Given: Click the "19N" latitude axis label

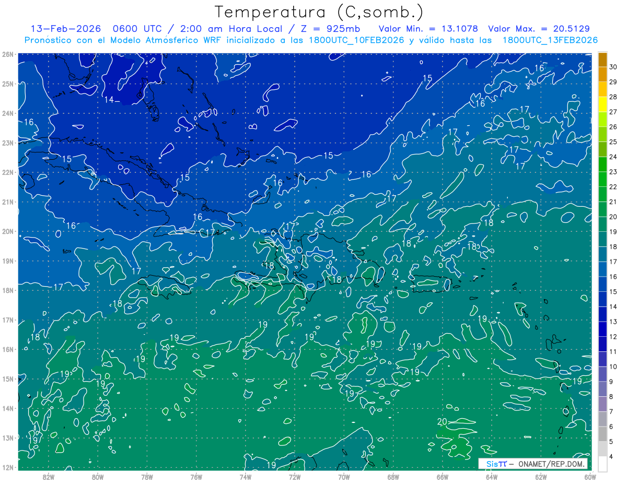Looking at the screenshot, I should [7, 261].
